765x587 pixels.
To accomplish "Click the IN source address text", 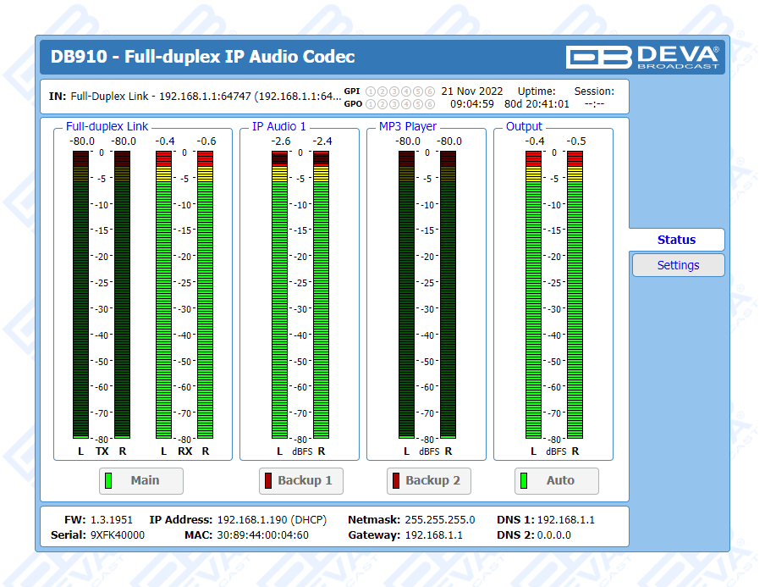I will pos(205,96).
